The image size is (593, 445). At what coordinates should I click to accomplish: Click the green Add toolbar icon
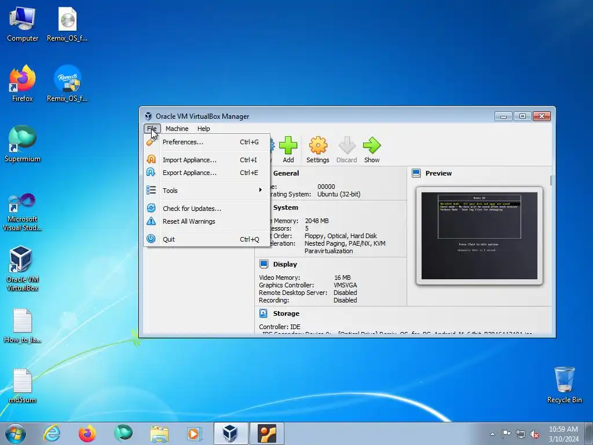(288, 145)
